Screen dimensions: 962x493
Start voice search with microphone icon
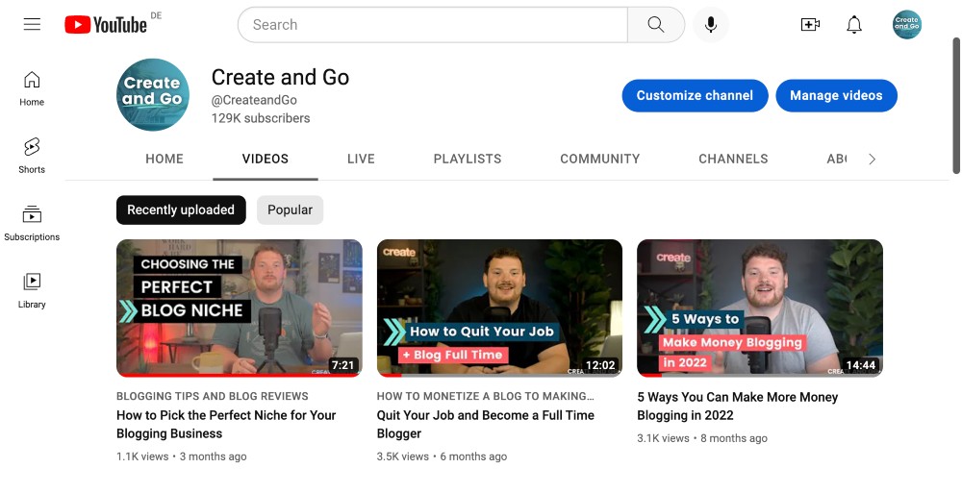(x=711, y=25)
